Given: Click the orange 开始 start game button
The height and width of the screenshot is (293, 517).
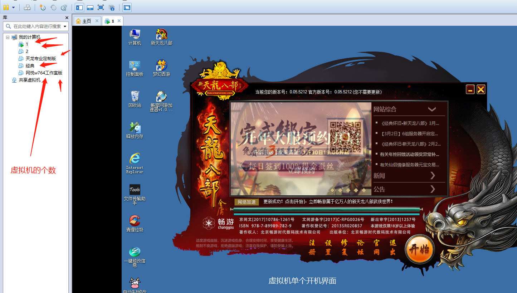Looking at the screenshot, I should [x=420, y=249].
